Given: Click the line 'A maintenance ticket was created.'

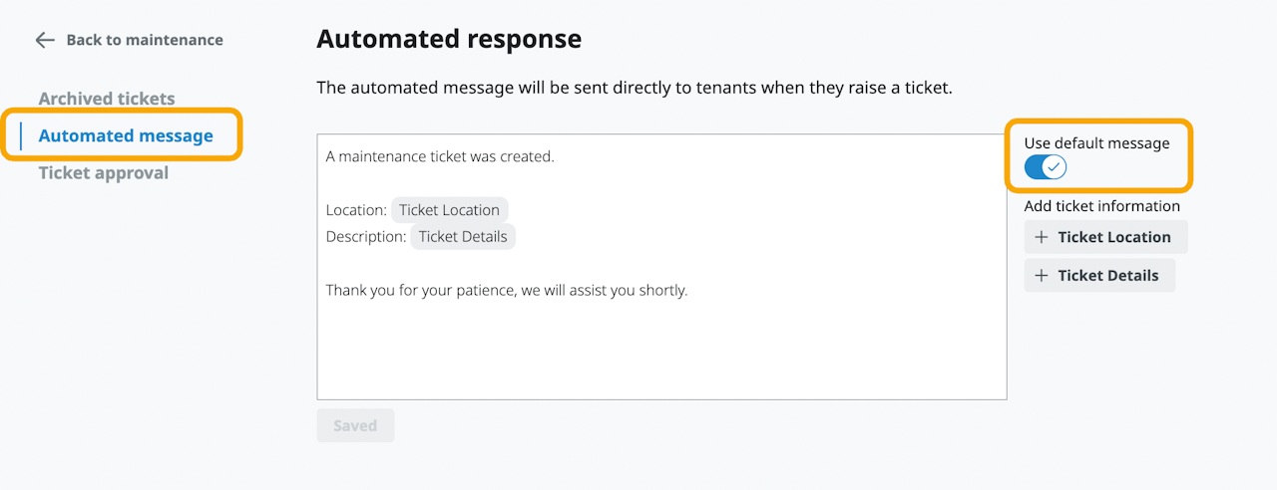Looking at the screenshot, I should click(440, 156).
